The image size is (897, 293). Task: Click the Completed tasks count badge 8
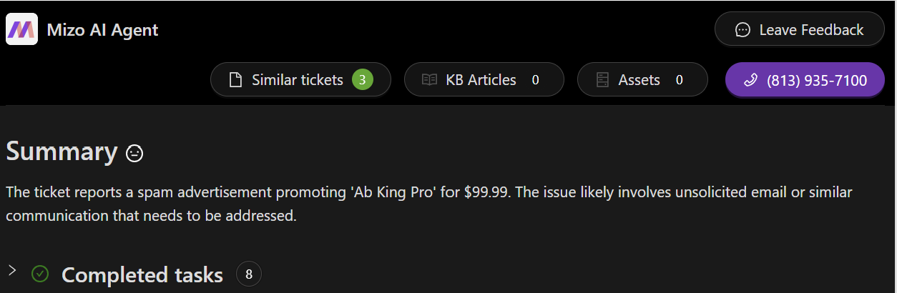pos(249,274)
